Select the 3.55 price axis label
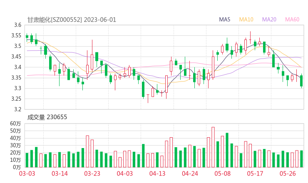The image size is (308, 183). (16, 35)
